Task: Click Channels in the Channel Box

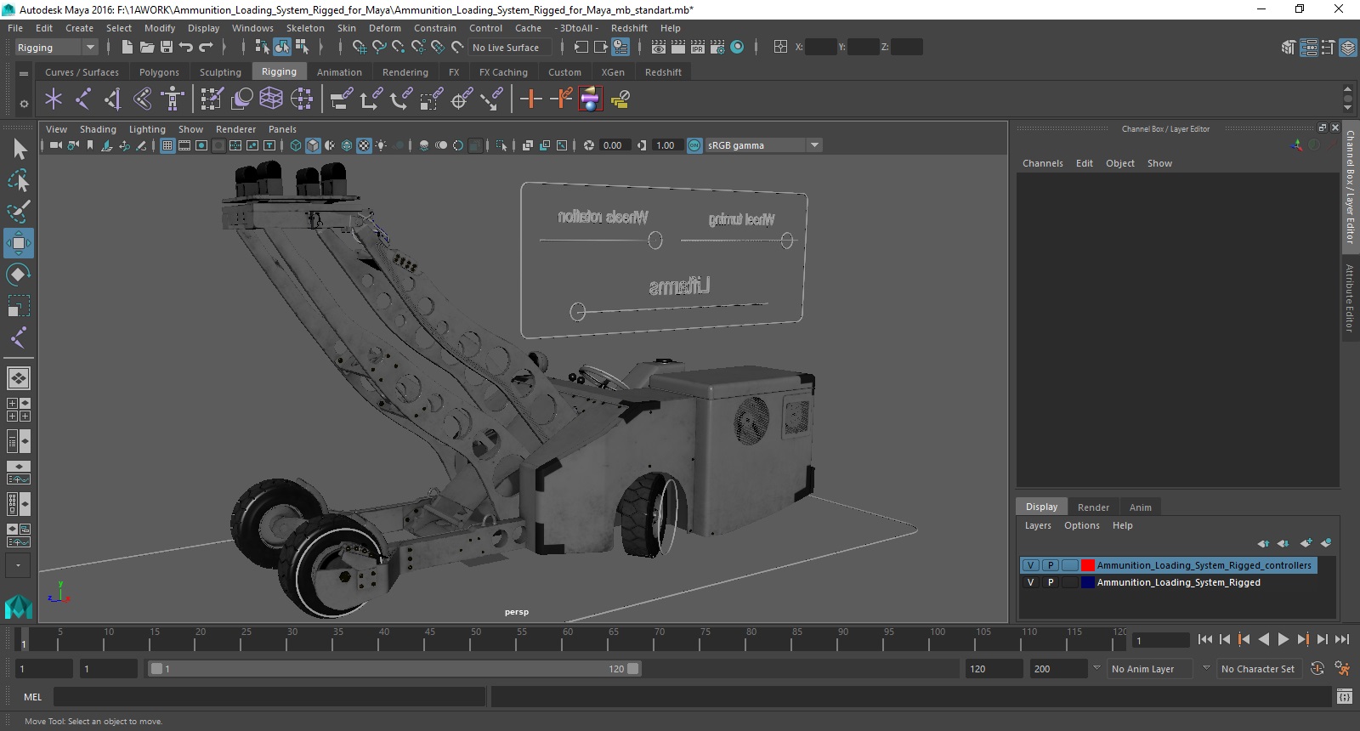Action: pyautogui.click(x=1042, y=163)
